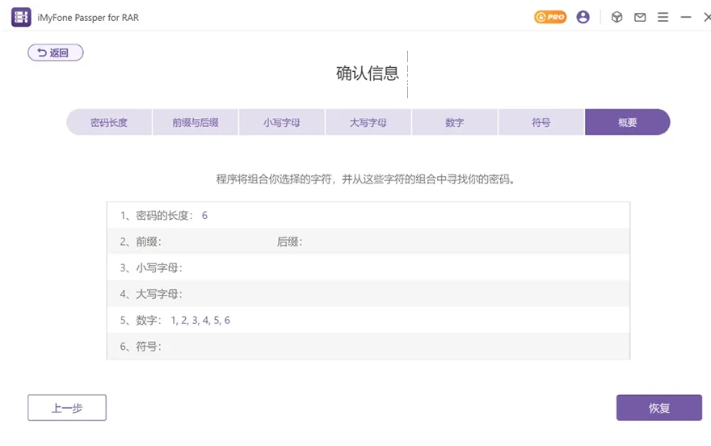Screen dimensions: 711x446
Task: Go back using the 返回 button
Action: click(x=56, y=53)
